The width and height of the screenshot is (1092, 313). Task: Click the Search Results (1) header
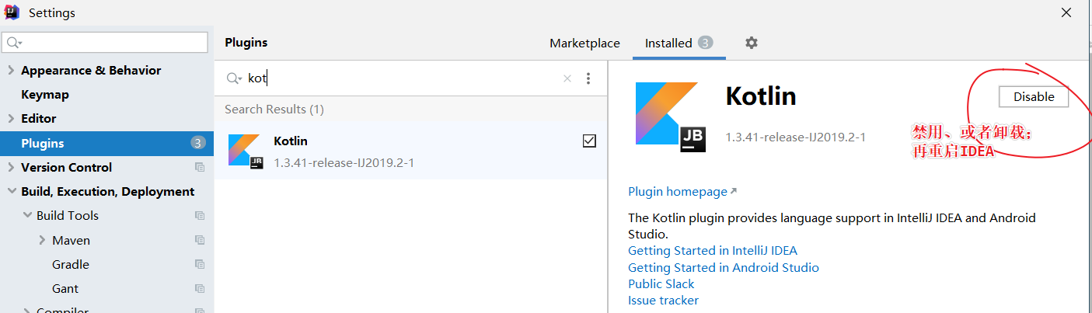[274, 110]
